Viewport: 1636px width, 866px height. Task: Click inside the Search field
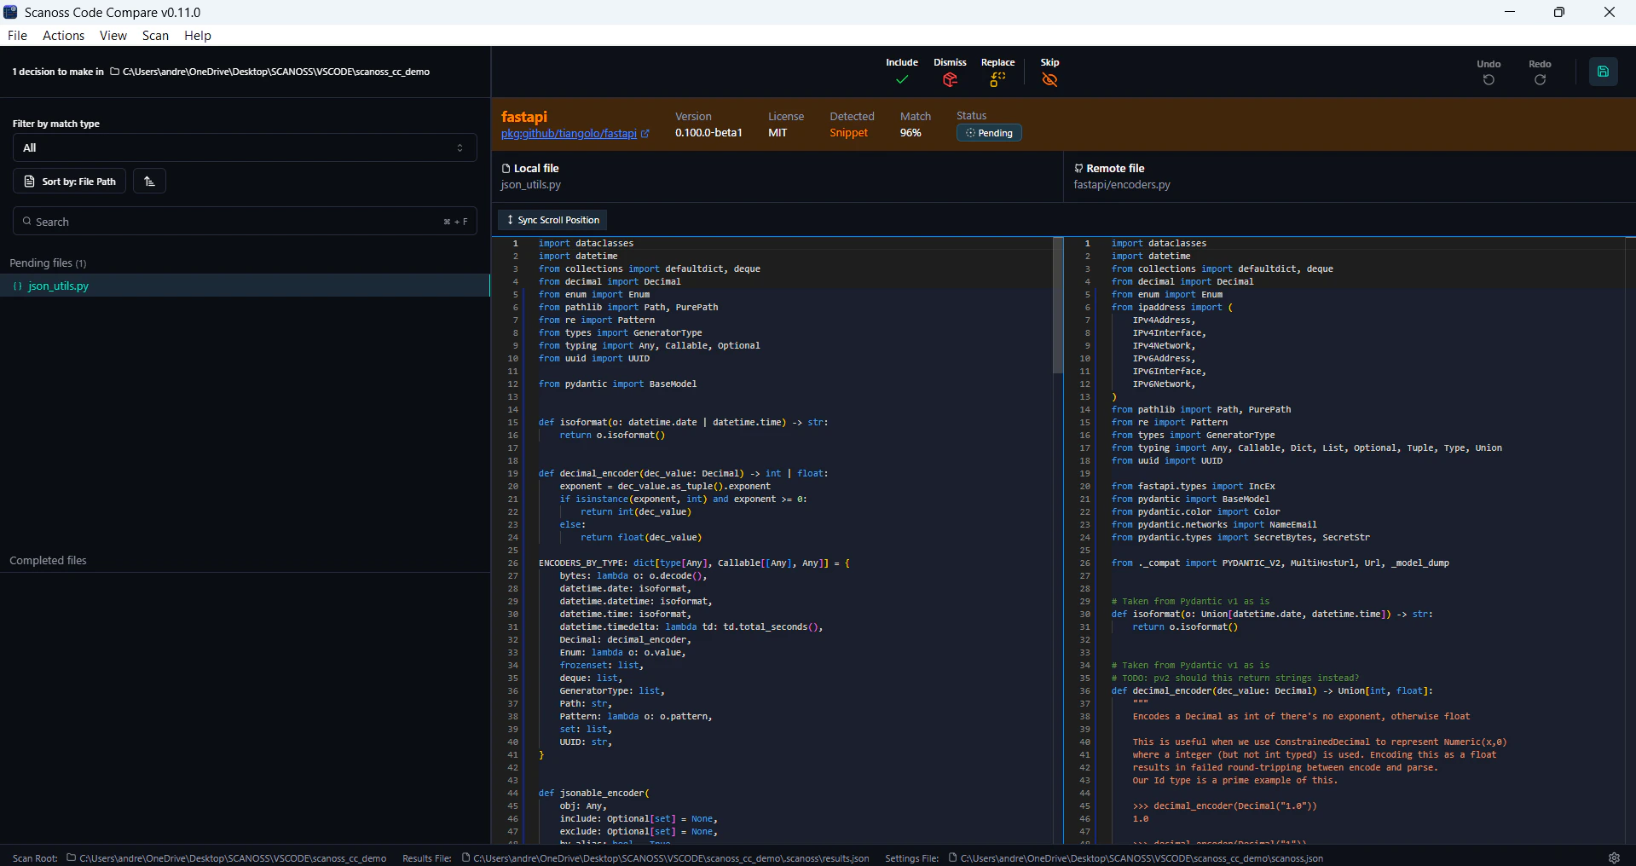click(171, 222)
